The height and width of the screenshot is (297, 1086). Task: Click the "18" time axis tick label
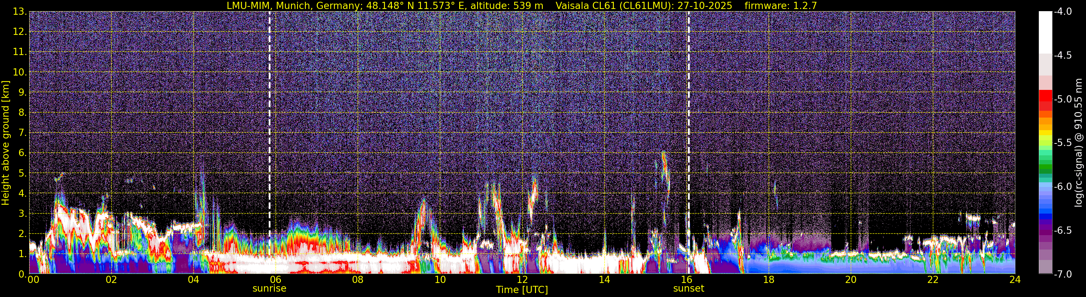click(x=769, y=280)
